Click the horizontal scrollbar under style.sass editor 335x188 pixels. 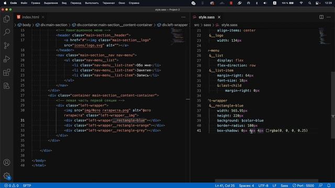266,181
